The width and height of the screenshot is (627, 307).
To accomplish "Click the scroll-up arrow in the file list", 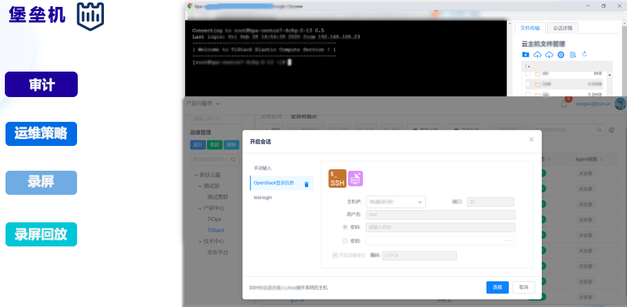I will [609, 75].
